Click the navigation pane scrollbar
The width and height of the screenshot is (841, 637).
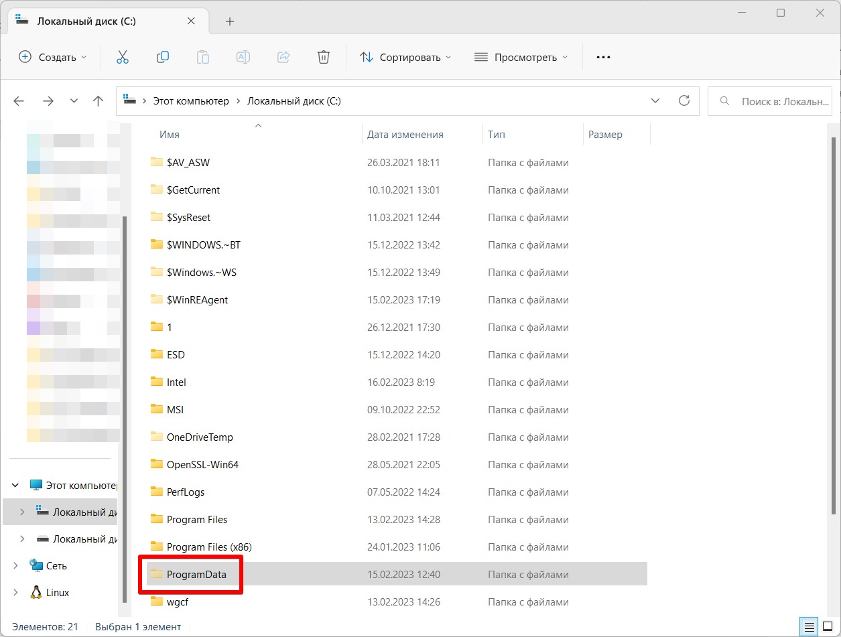coord(125,409)
